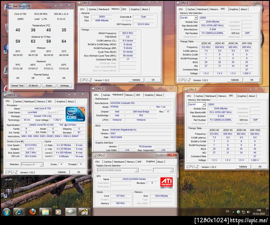This screenshot has width=270, height=225.
Task: Click Core Voltage value 1.392 V
Action: click(57, 120)
